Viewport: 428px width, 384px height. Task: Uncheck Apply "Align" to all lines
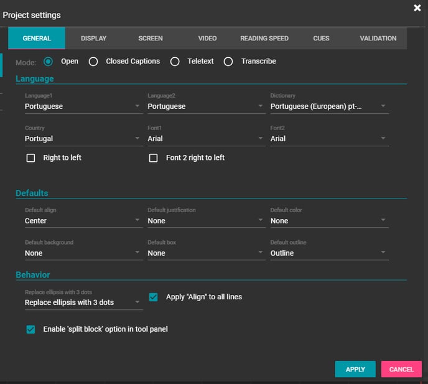(154, 297)
